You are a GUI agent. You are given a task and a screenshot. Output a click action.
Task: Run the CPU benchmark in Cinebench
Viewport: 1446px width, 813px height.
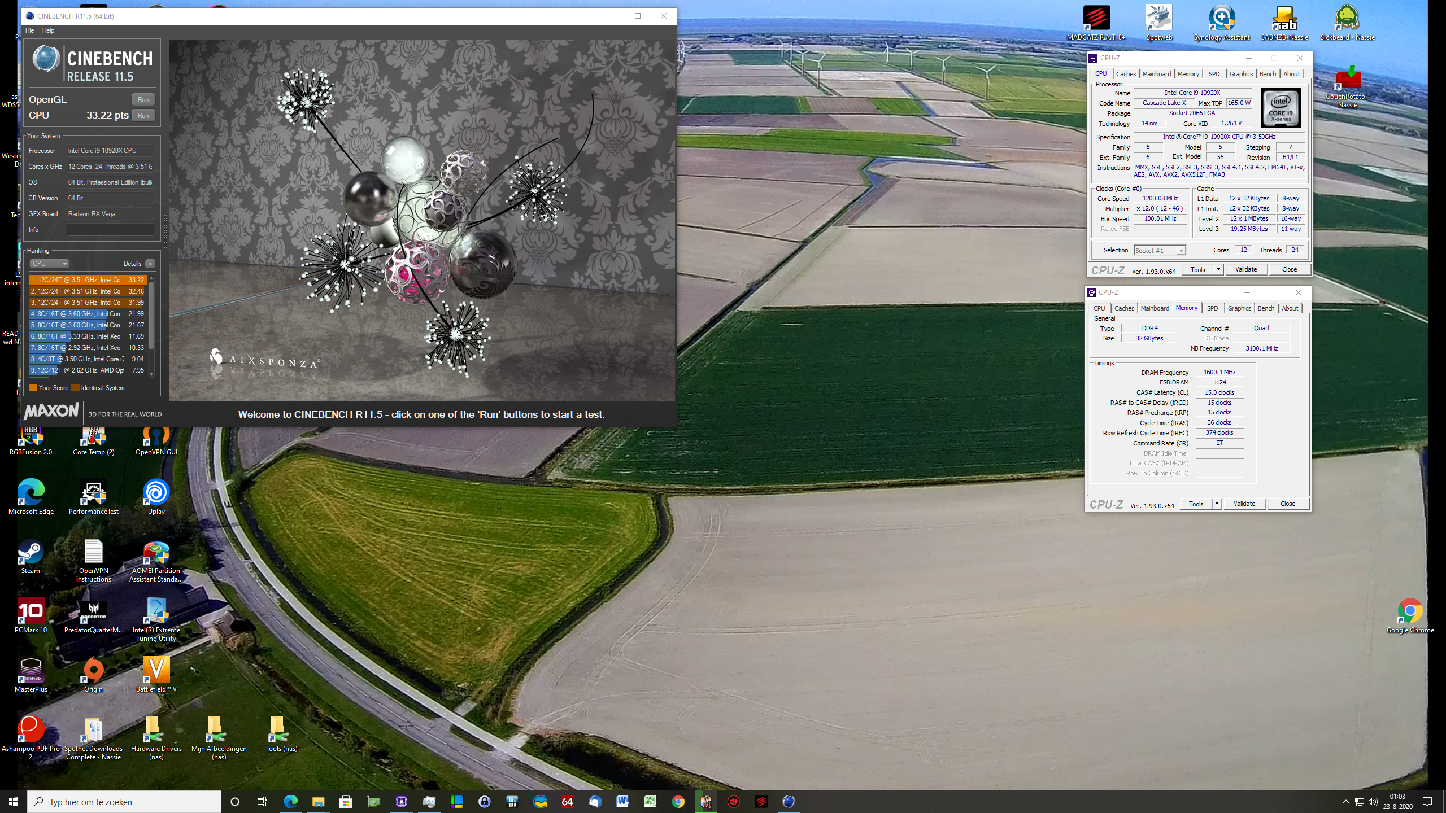click(143, 116)
